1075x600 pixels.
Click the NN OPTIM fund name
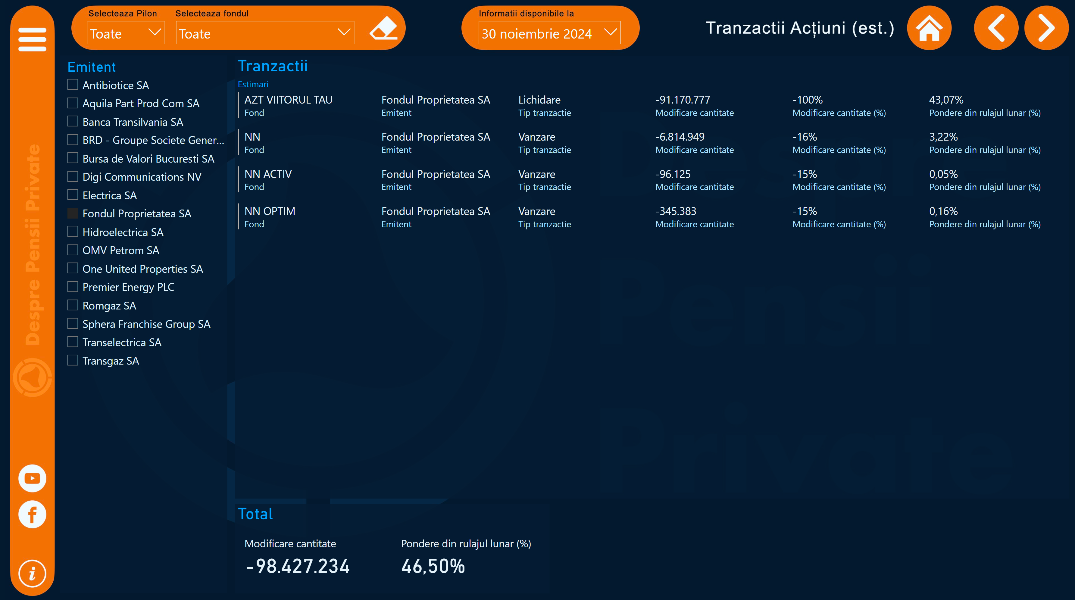point(270,211)
